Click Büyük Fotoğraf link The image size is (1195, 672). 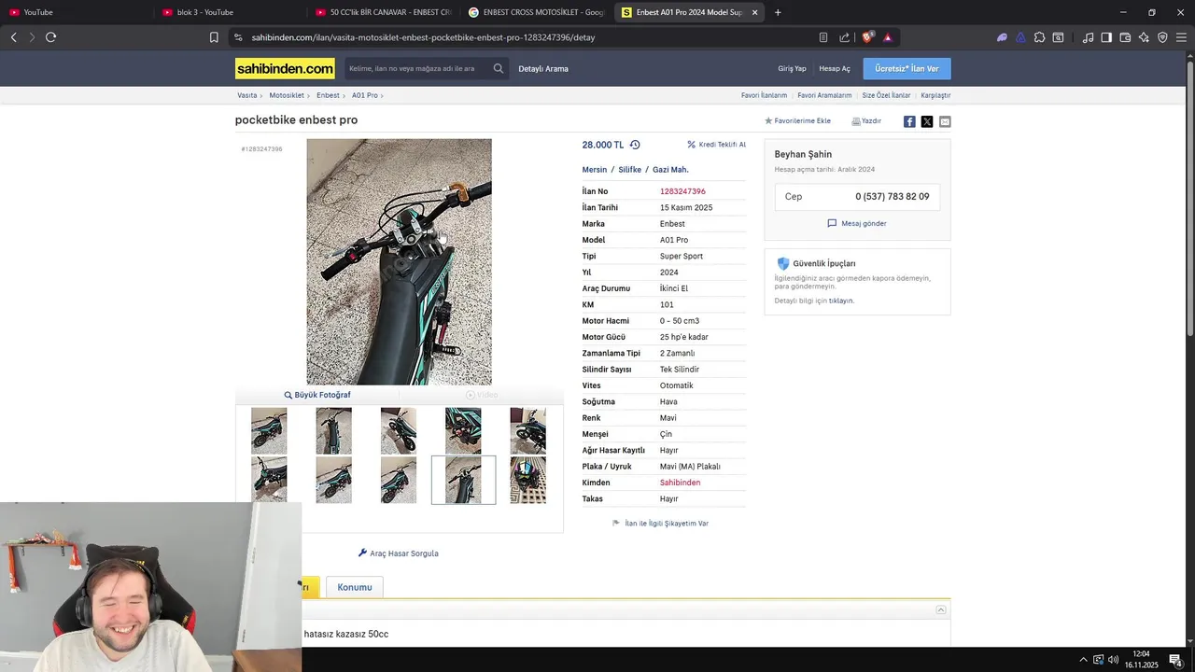(317, 395)
